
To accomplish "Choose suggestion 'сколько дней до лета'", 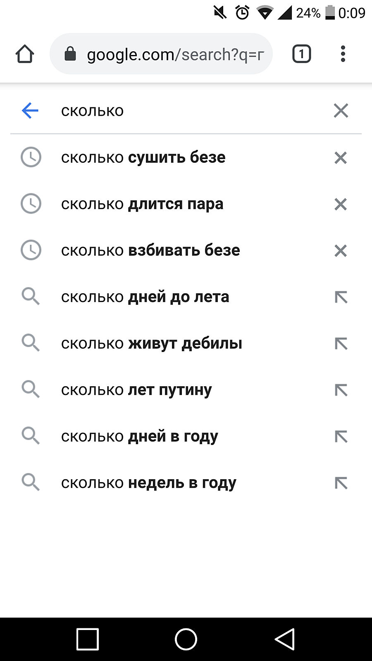I will [145, 297].
